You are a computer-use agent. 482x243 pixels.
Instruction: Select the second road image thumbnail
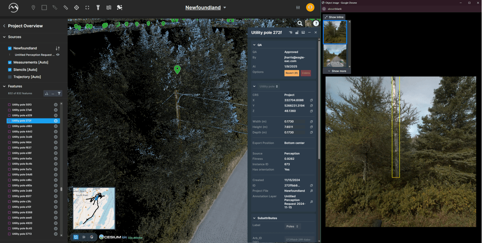335,56
